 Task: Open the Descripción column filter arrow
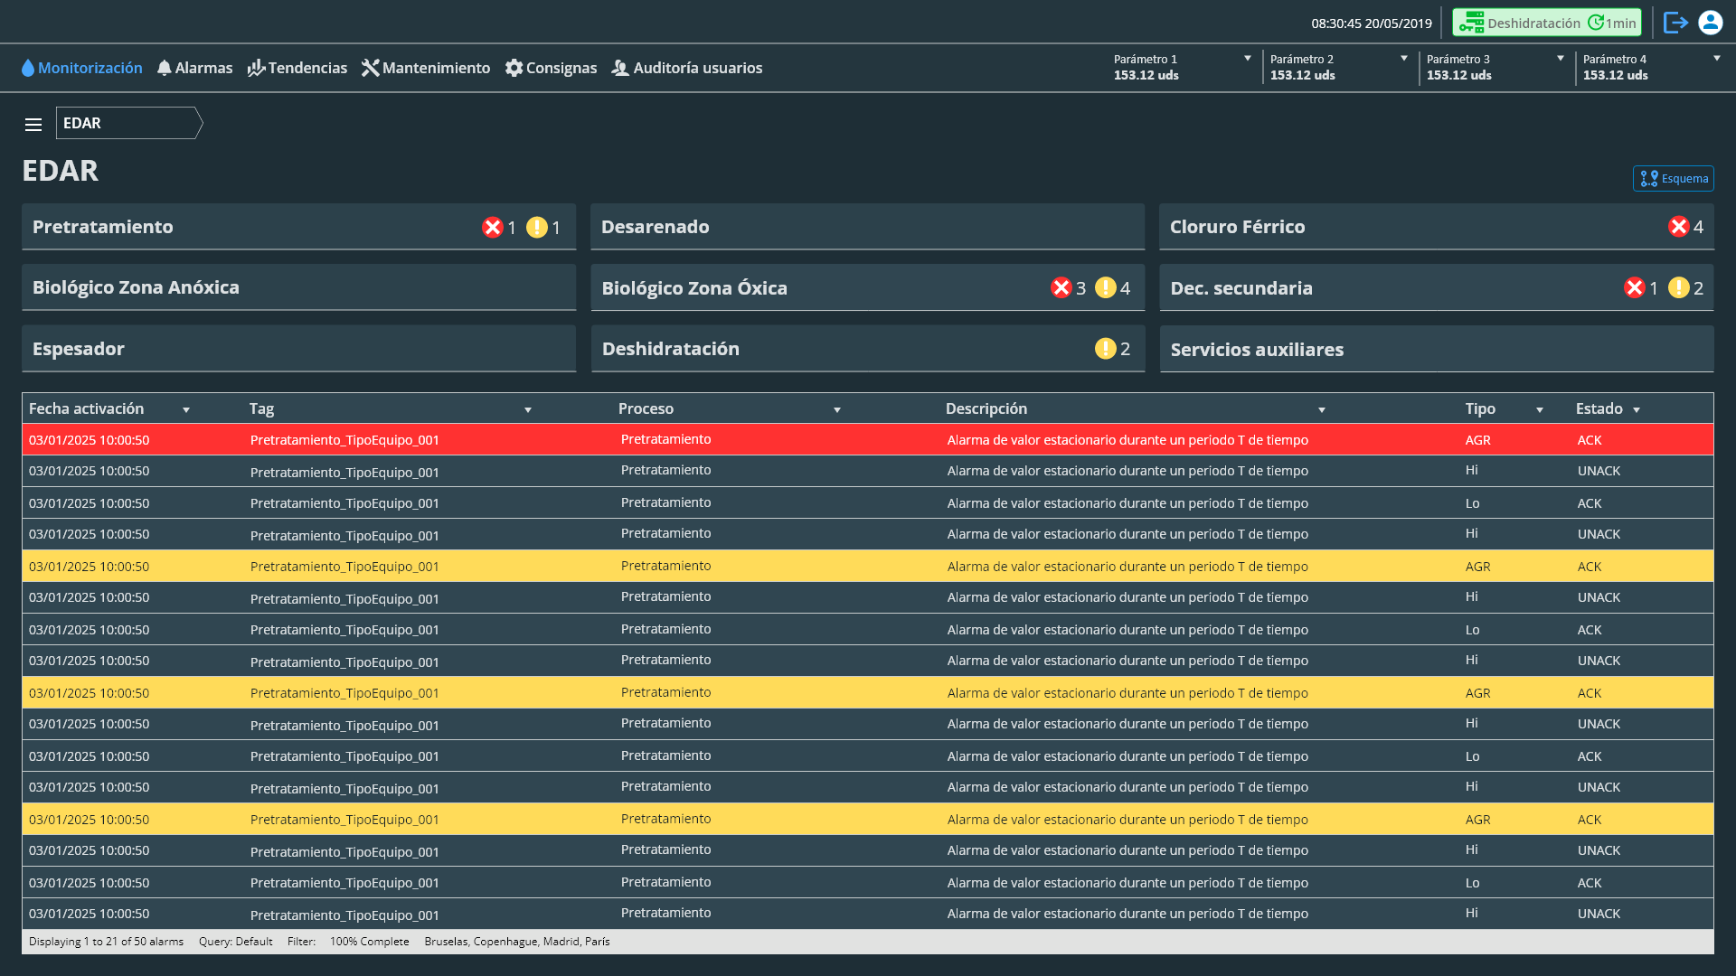[x=1321, y=410]
